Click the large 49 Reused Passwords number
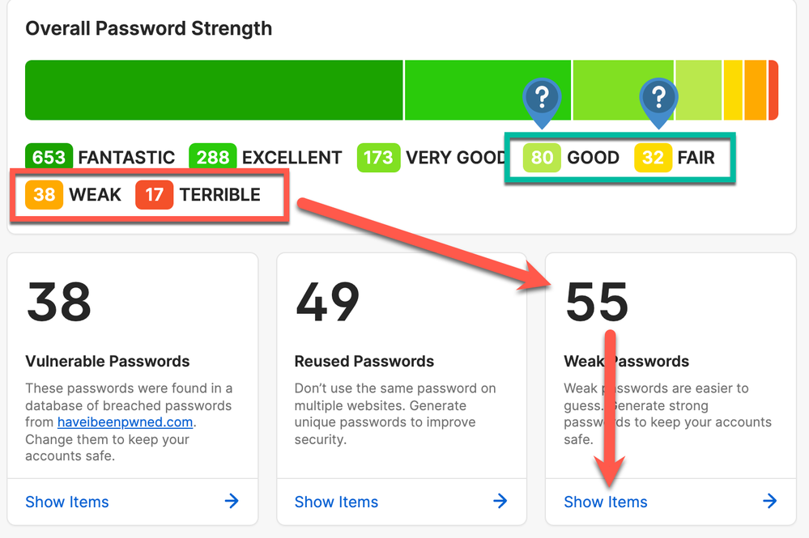 (328, 301)
